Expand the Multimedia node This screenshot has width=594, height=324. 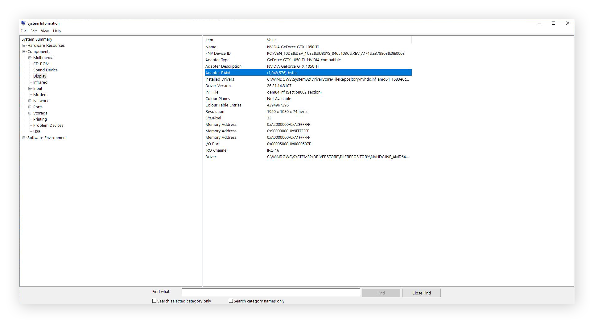(30, 58)
